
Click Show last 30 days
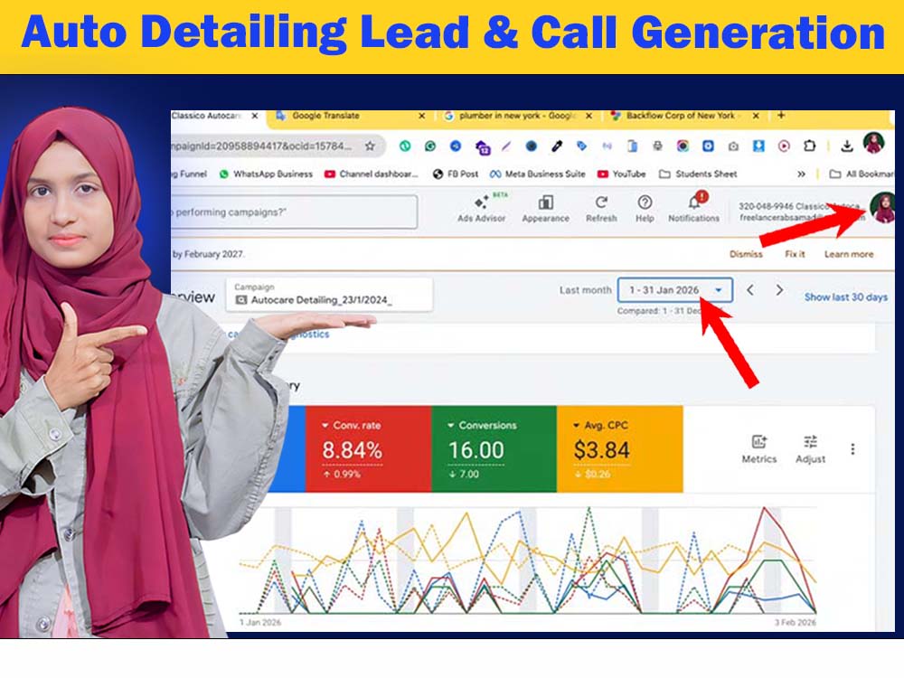point(846,297)
